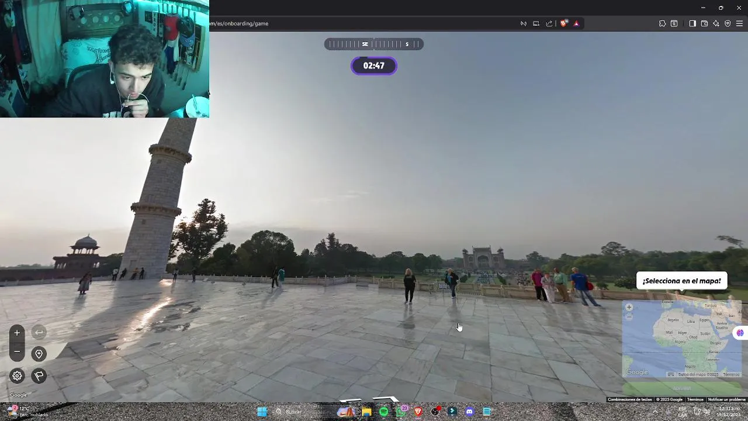Open Brave VPN shield icon
Viewport: 748px width, 421px height.
[x=728, y=23]
